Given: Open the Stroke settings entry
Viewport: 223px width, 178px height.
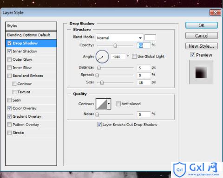Looking at the screenshot, I should 18,133.
